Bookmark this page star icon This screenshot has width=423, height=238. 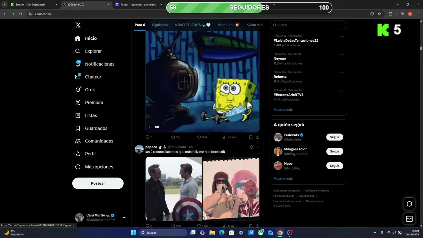click(x=379, y=14)
